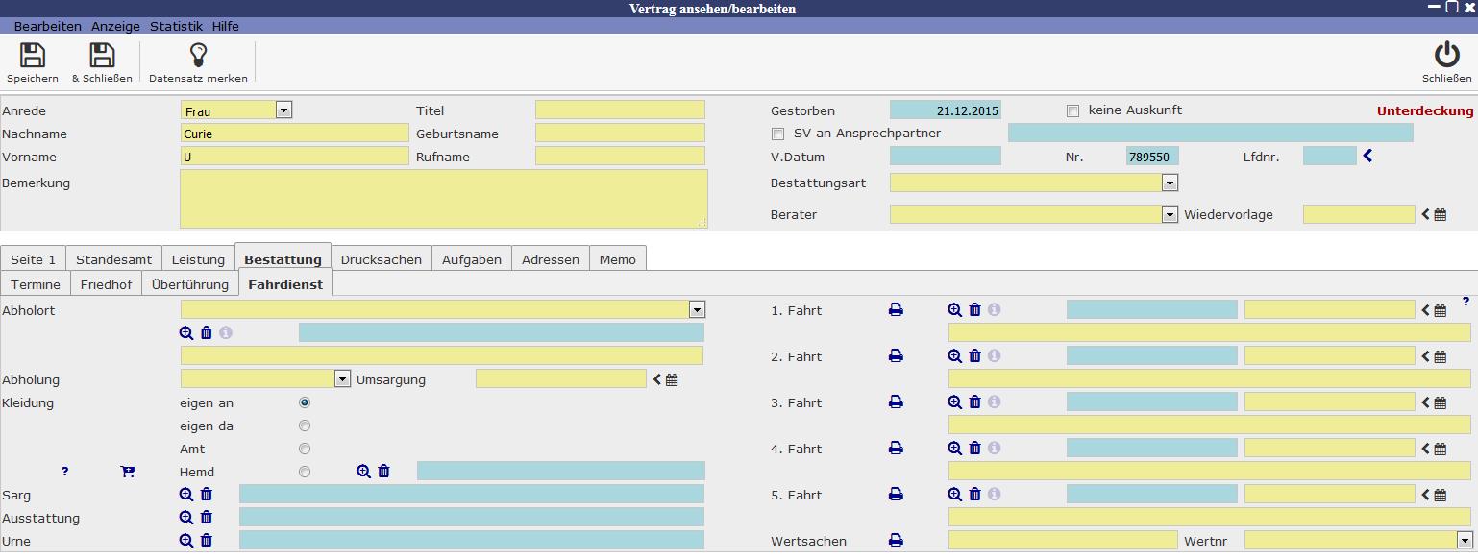
Task: Tick SV an Ansprechpartner checkbox
Action: coord(778,134)
